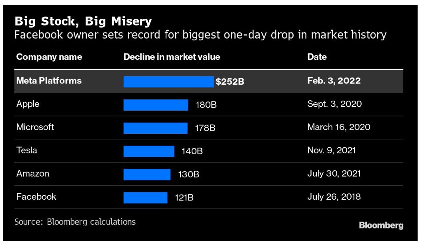Click the Decline in market value header
Screen dimensions: 422x246
172,57
